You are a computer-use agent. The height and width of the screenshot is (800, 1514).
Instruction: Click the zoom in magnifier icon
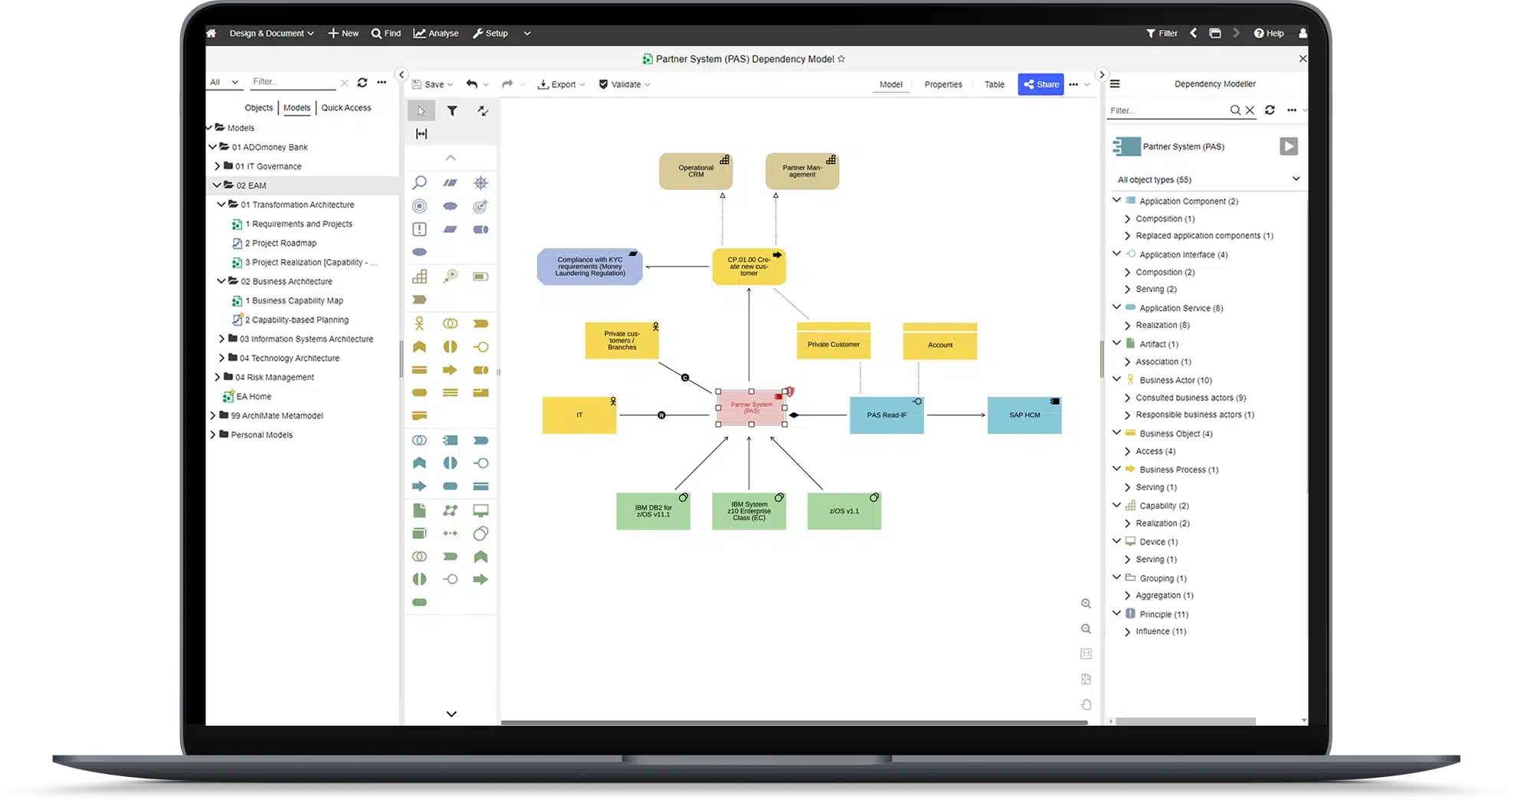click(1086, 604)
